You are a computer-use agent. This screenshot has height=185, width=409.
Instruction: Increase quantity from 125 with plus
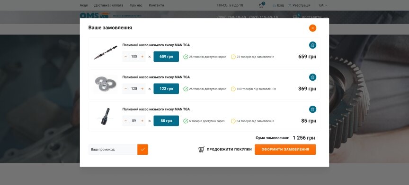pos(142,89)
